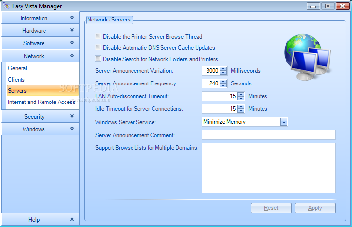Open the General network page
The image size is (352, 227).
(x=18, y=68)
